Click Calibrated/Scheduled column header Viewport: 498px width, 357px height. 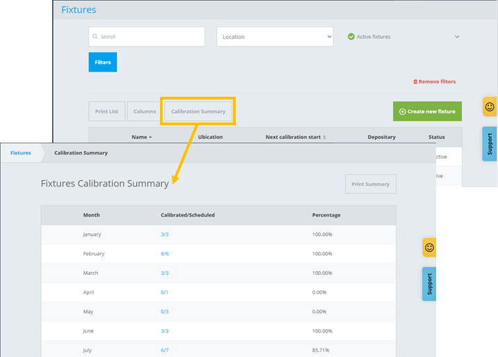point(188,215)
